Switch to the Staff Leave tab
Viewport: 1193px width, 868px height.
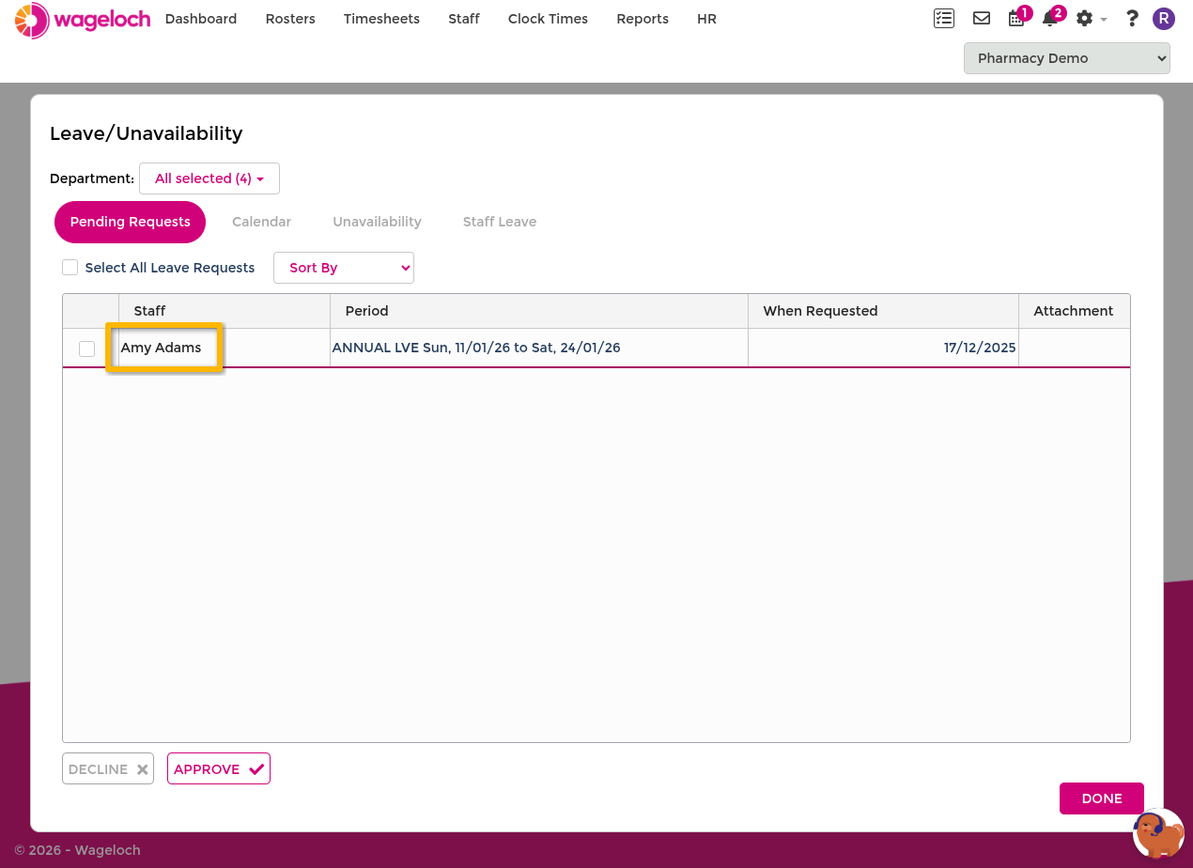pyautogui.click(x=500, y=222)
